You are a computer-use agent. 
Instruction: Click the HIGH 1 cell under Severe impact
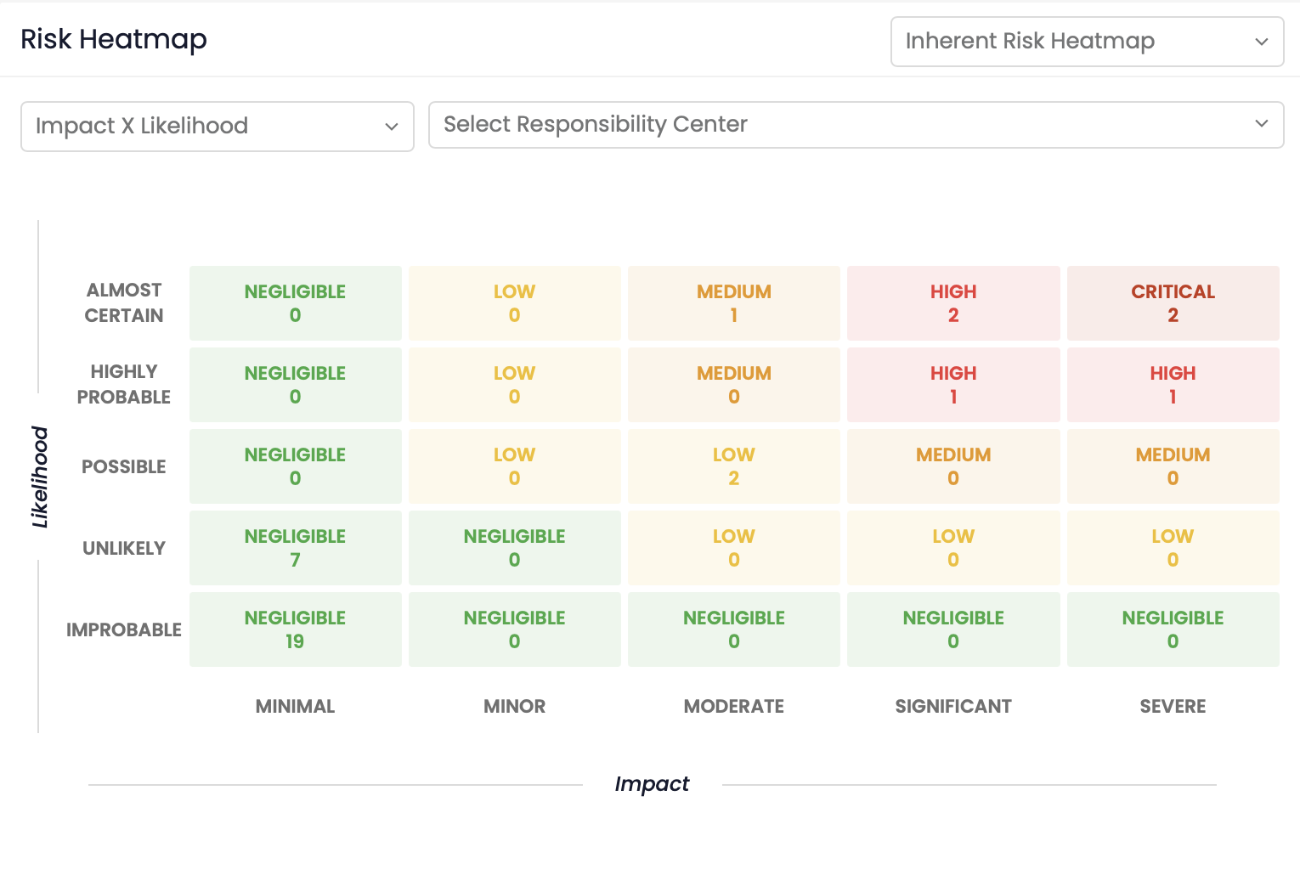1173,385
